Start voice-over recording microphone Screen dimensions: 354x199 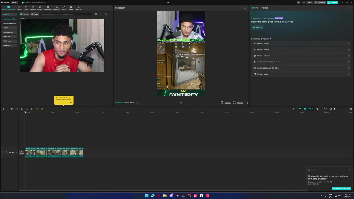(293, 109)
